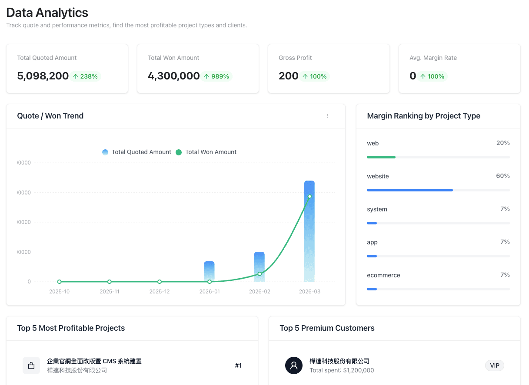Click the 989% growth badge
Viewport: 529px width, 385px height.
pyautogui.click(x=216, y=76)
